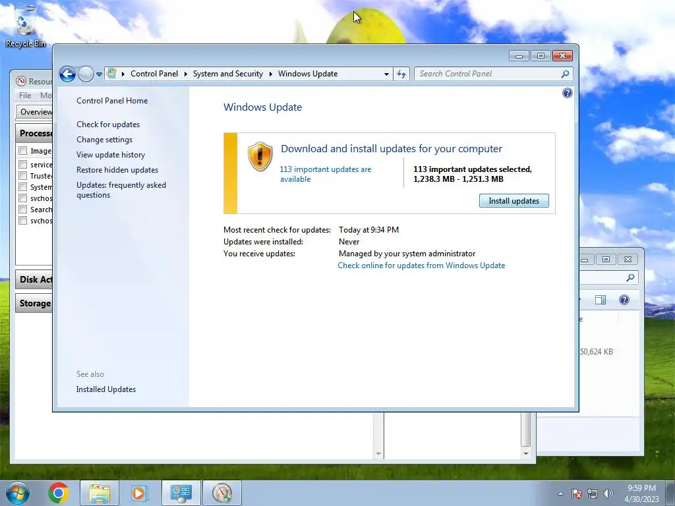
Task: Click the Resource Monitor title icon
Action: [x=21, y=81]
